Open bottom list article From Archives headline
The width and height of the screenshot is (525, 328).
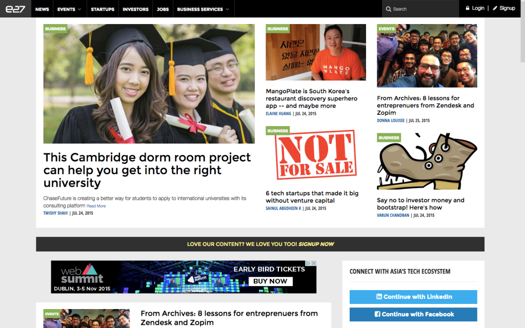(x=229, y=318)
